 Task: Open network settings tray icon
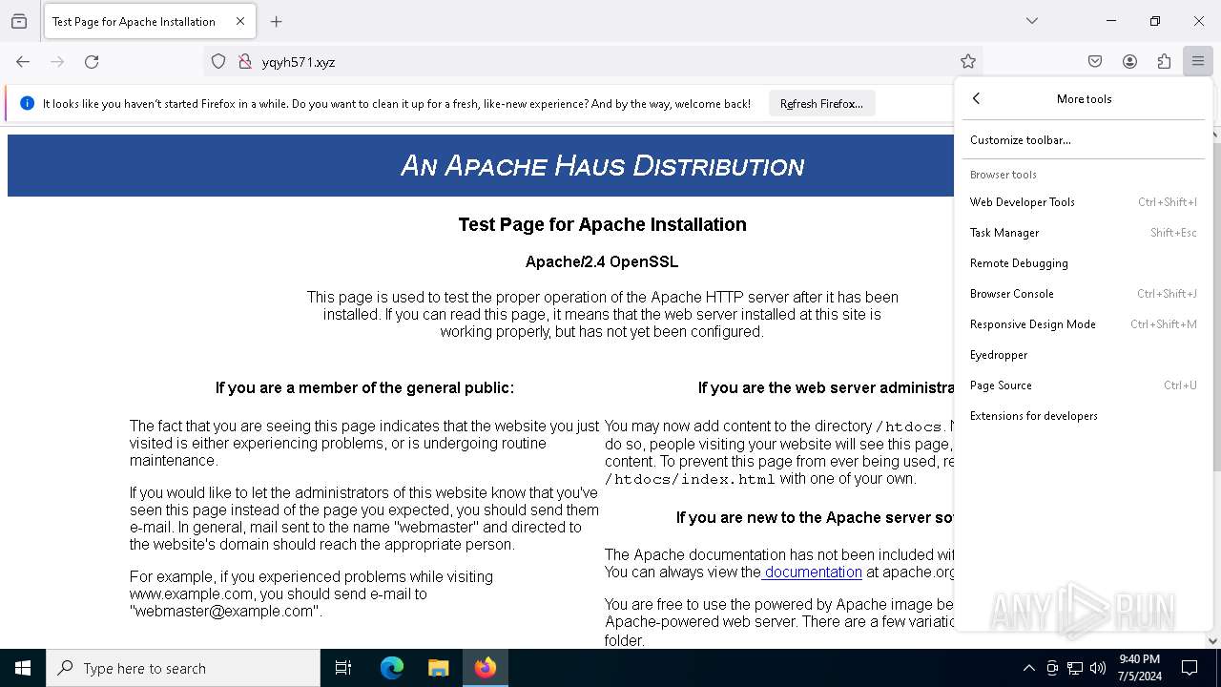pos(1075,668)
